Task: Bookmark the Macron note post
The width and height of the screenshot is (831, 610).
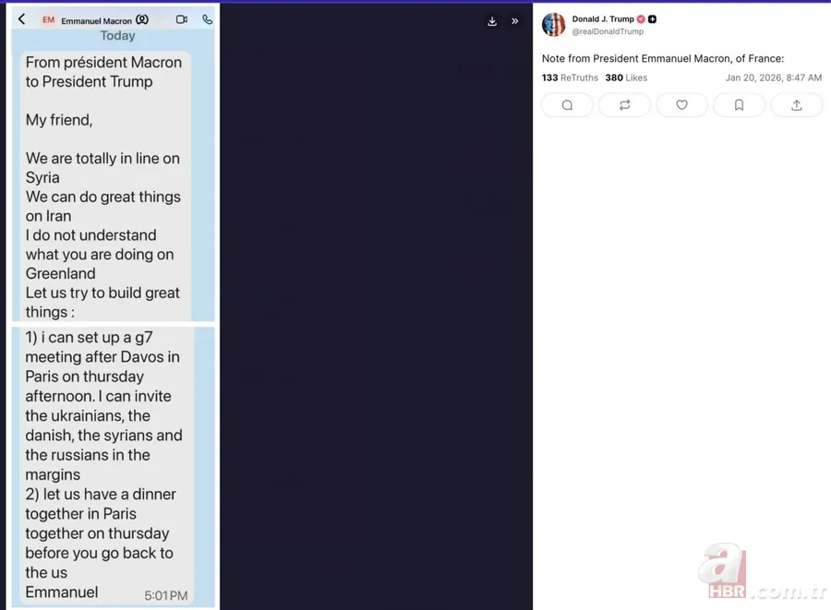Action: (739, 105)
